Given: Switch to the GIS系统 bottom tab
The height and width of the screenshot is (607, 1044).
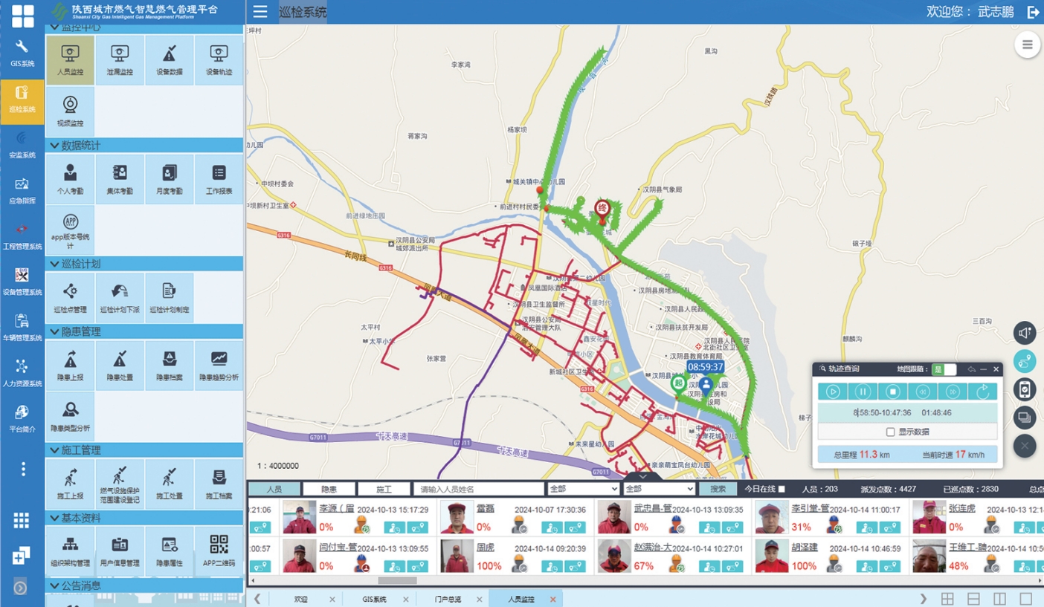Looking at the screenshot, I should 375,599.
